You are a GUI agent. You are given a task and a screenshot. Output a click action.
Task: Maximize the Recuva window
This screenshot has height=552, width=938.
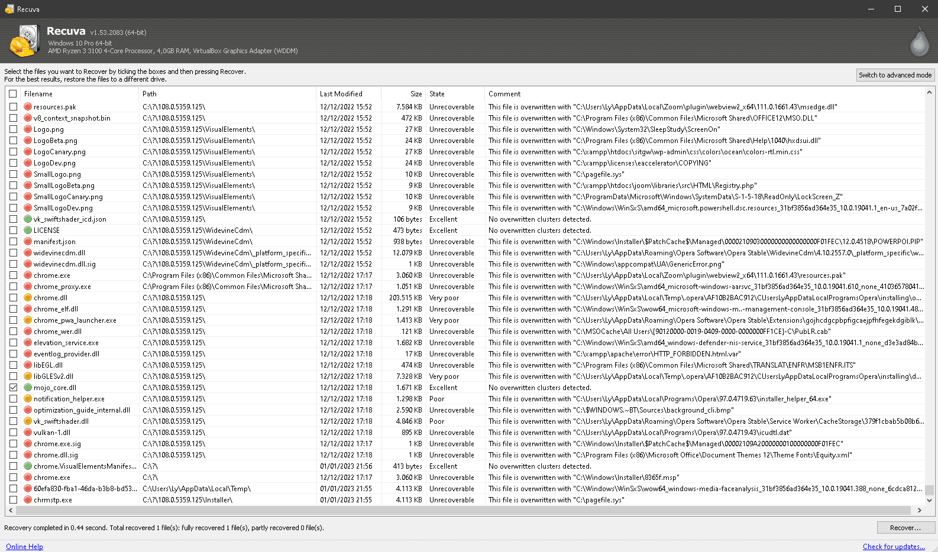click(897, 9)
